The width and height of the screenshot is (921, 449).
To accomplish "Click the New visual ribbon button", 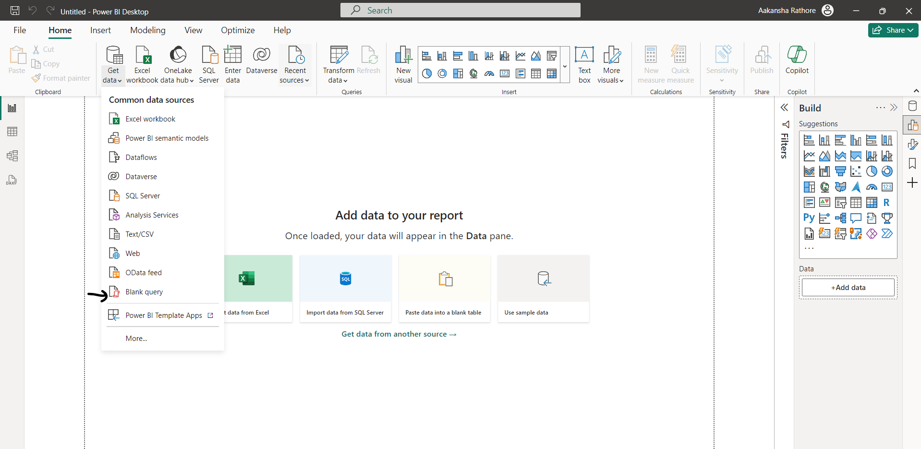I will point(403,65).
